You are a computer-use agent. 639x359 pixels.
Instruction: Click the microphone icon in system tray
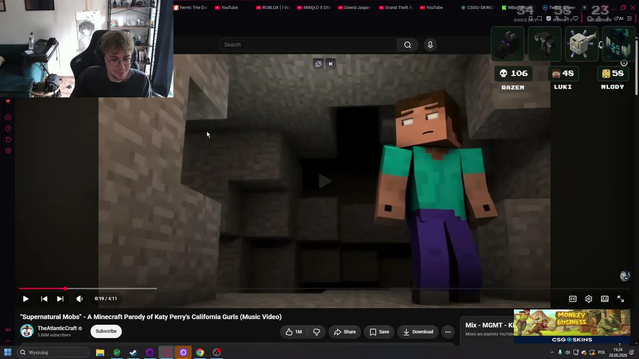560,353
